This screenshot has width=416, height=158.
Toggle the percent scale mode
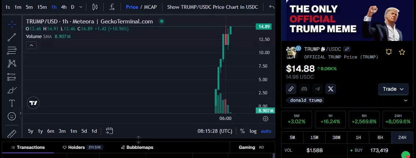[243, 131]
